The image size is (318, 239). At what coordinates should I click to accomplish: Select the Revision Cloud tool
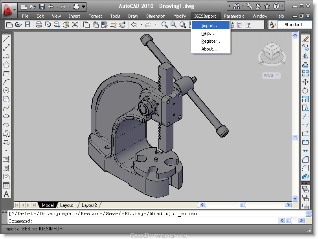6,99
